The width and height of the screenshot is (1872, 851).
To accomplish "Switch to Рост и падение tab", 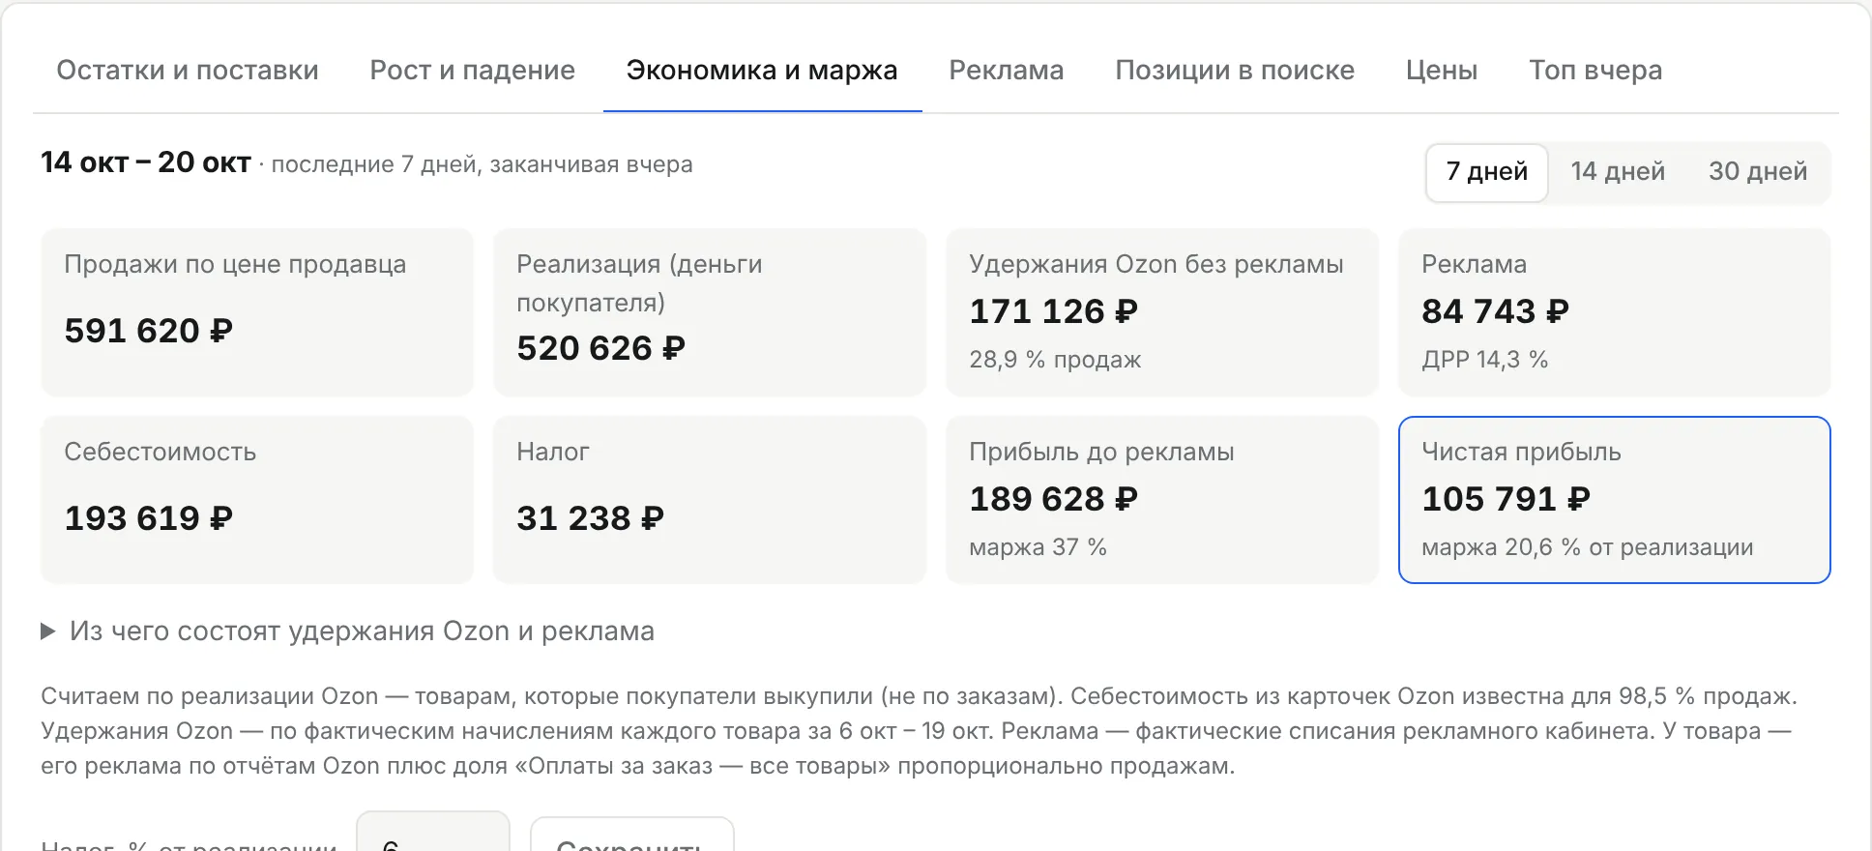I will point(472,71).
